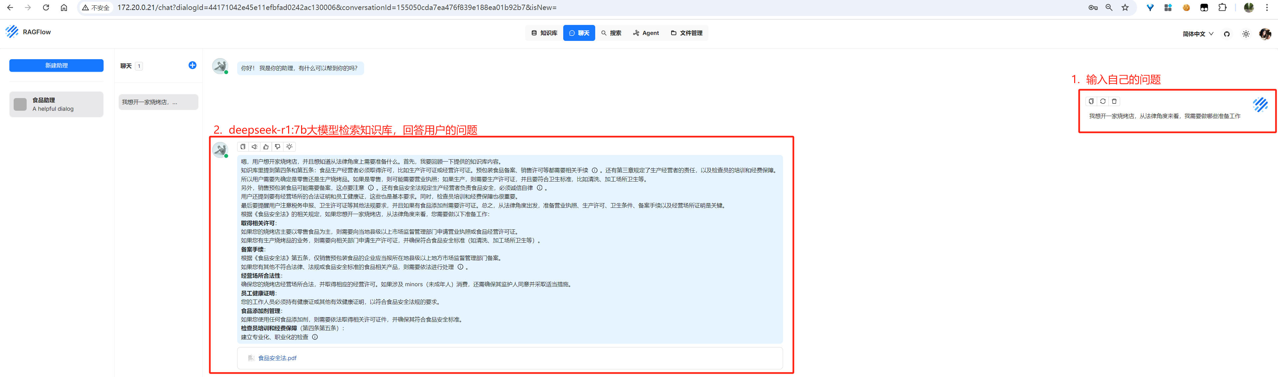Give the answer a thumbs up
Image resolution: width=1278 pixels, height=377 pixels.
(266, 147)
